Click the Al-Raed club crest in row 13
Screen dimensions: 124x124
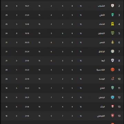(113, 107)
